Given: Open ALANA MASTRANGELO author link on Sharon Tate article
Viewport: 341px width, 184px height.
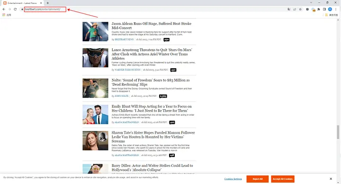Looking at the screenshot, I should pyautogui.click(x=126, y=155).
